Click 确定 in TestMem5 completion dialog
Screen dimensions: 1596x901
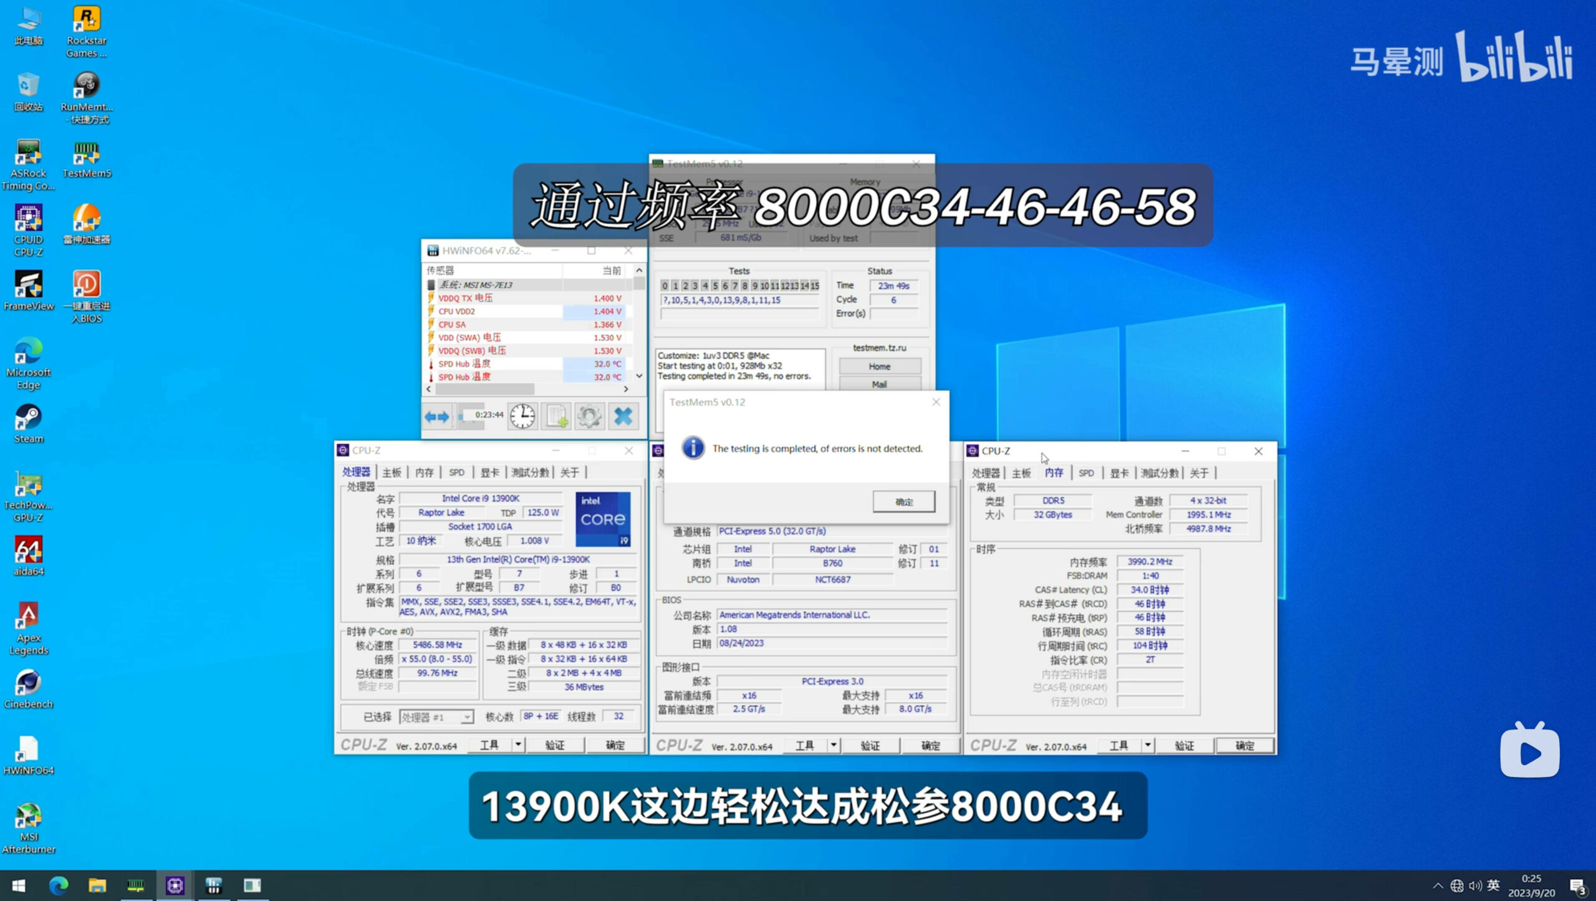(904, 501)
